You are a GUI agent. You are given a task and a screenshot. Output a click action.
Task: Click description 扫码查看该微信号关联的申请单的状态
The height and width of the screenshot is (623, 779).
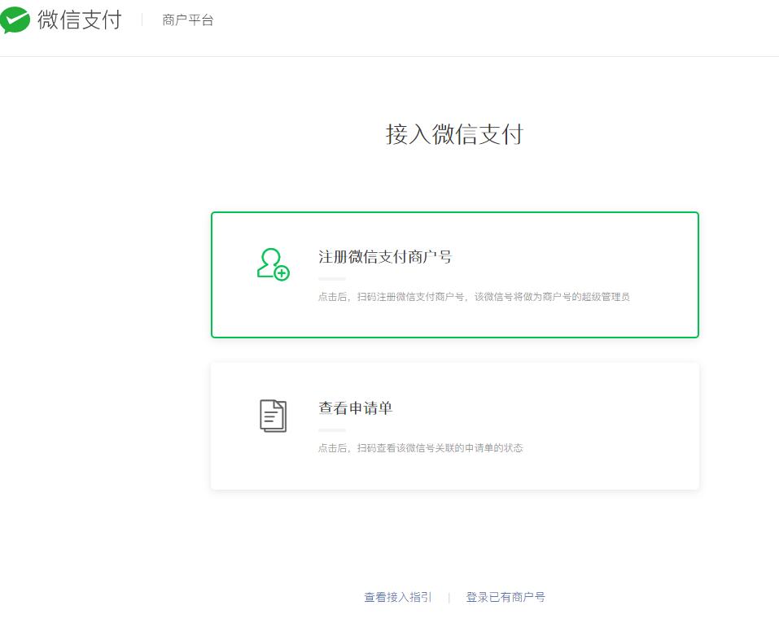pyautogui.click(x=440, y=448)
